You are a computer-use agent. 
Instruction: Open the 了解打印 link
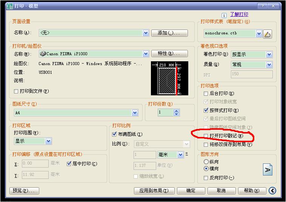pyautogui.click(x=239, y=14)
